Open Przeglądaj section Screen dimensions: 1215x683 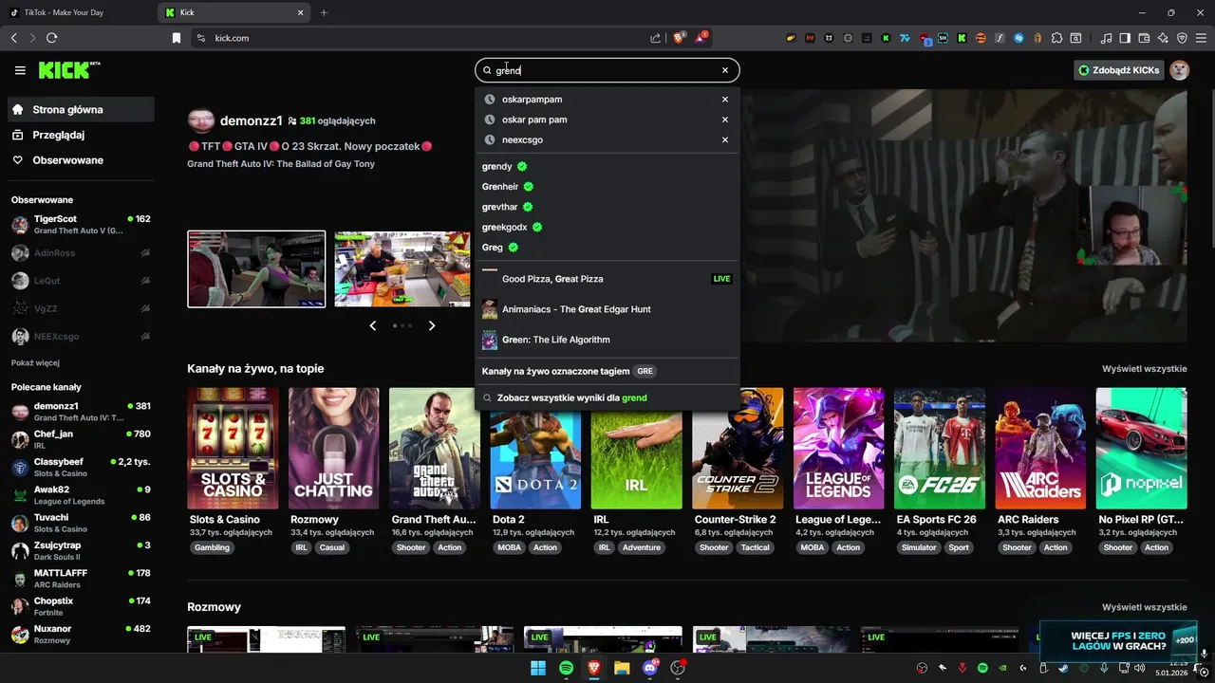click(81, 135)
